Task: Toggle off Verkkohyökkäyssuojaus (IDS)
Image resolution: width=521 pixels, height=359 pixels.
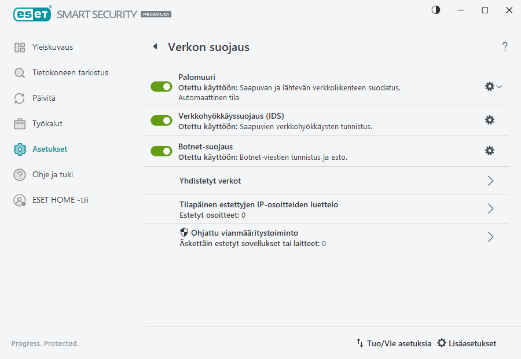Action: pyautogui.click(x=161, y=120)
